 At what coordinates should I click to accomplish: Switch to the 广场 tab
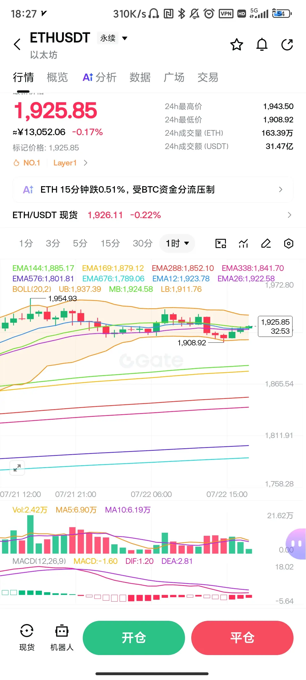(x=174, y=77)
